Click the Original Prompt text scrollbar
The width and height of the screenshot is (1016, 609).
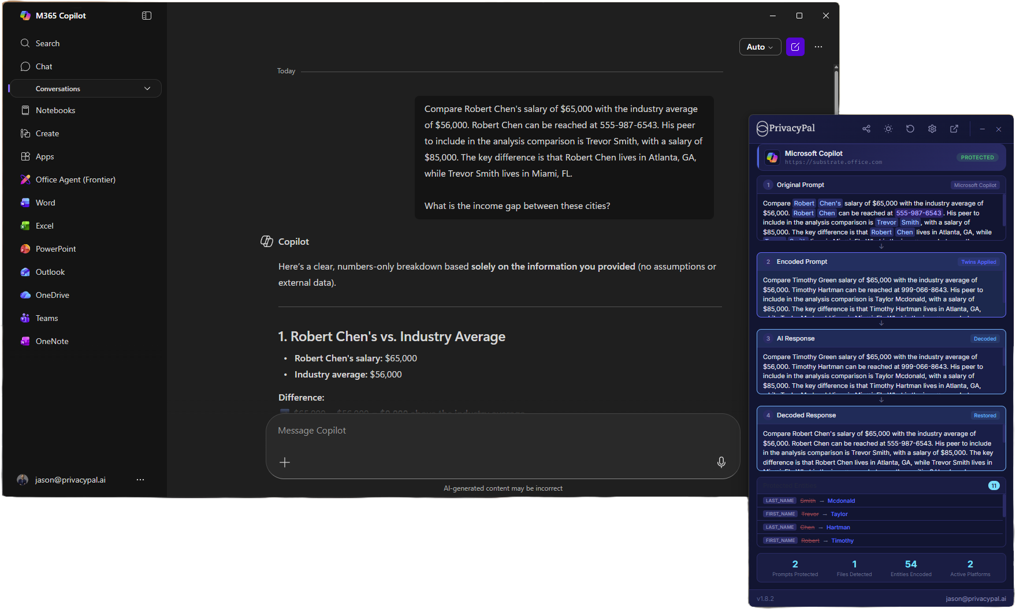pos(1004,211)
